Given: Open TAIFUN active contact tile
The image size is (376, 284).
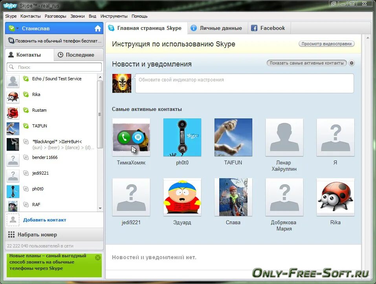Looking at the screenshot, I should pyautogui.click(x=233, y=137).
